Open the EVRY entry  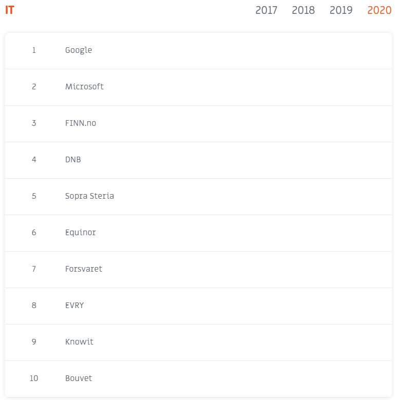199,306
